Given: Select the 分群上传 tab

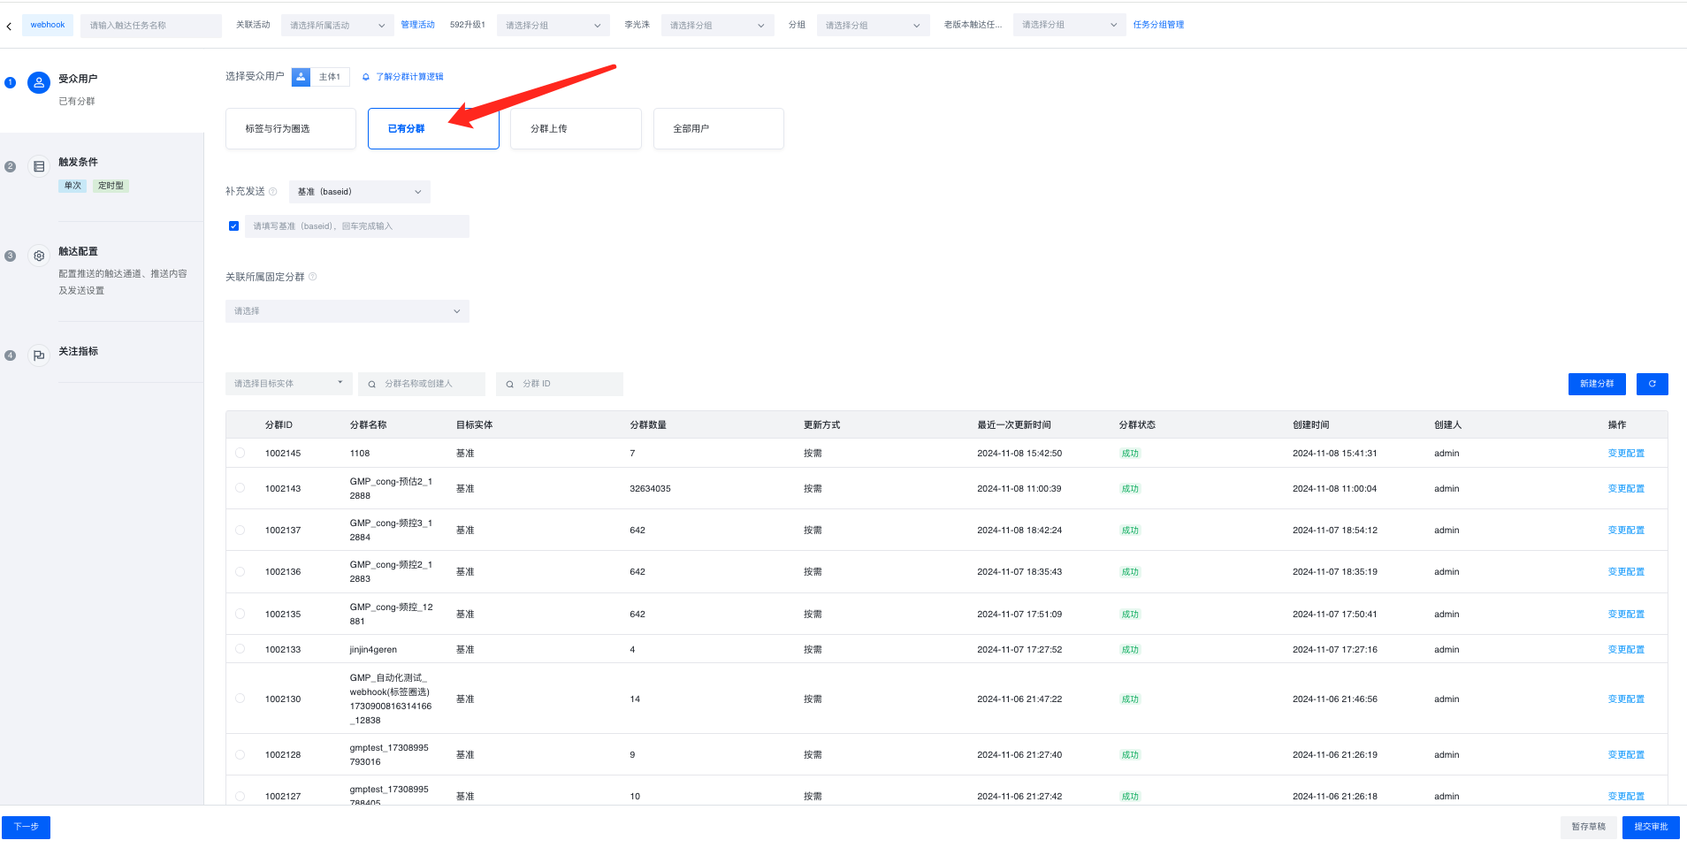Looking at the screenshot, I should (576, 129).
